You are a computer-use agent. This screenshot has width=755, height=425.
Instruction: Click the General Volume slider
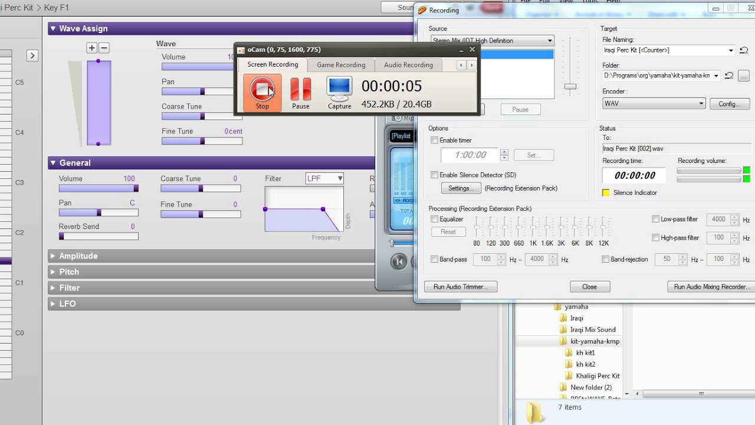pyautogui.click(x=99, y=188)
